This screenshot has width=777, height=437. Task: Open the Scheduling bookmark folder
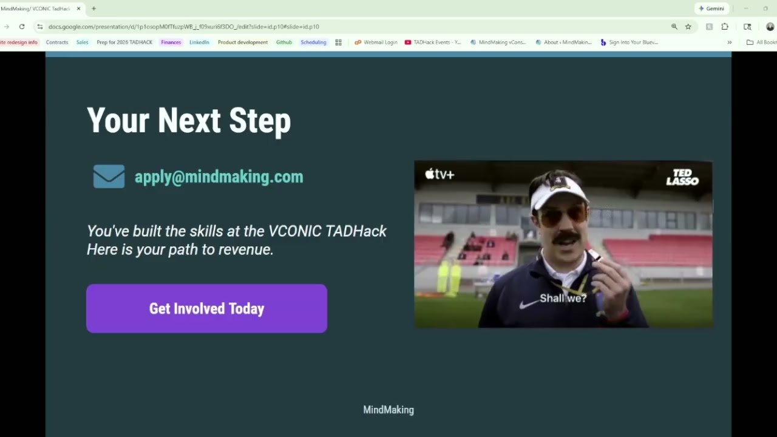pos(313,42)
